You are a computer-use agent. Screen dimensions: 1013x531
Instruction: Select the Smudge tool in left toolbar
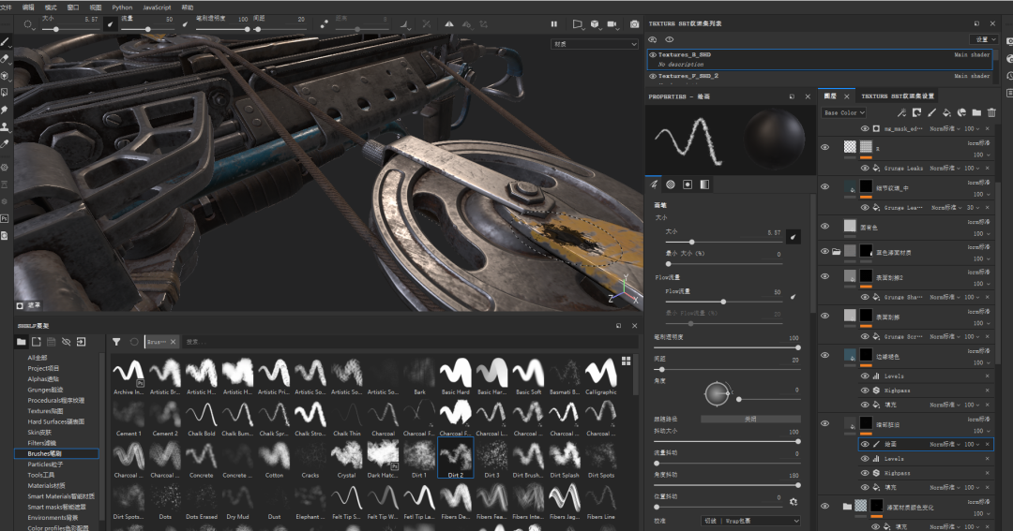tap(6, 109)
